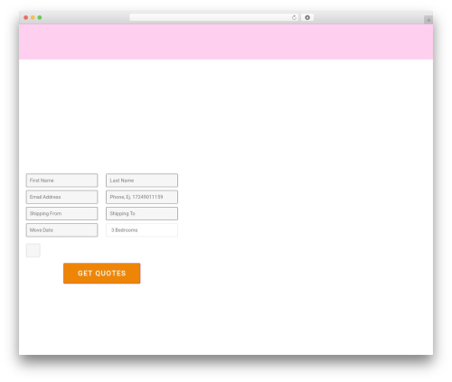
Task: Click the round icon beside address bar
Action: (307, 17)
